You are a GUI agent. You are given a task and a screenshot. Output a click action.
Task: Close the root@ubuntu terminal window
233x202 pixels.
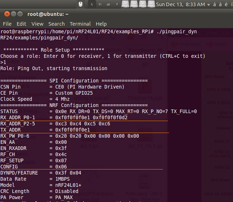[7, 14]
